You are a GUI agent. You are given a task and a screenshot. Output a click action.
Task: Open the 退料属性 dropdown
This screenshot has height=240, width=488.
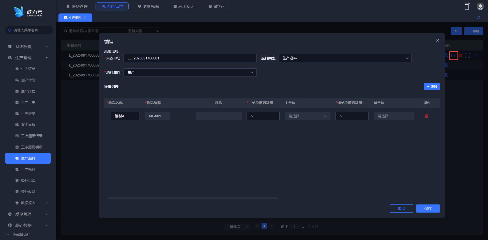pos(190,72)
